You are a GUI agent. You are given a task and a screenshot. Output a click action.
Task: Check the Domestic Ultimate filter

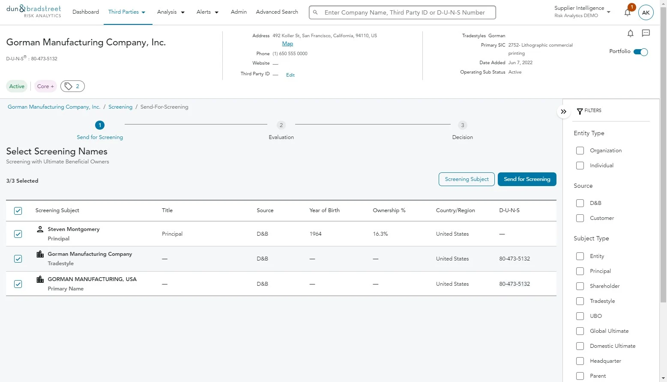[580, 346]
